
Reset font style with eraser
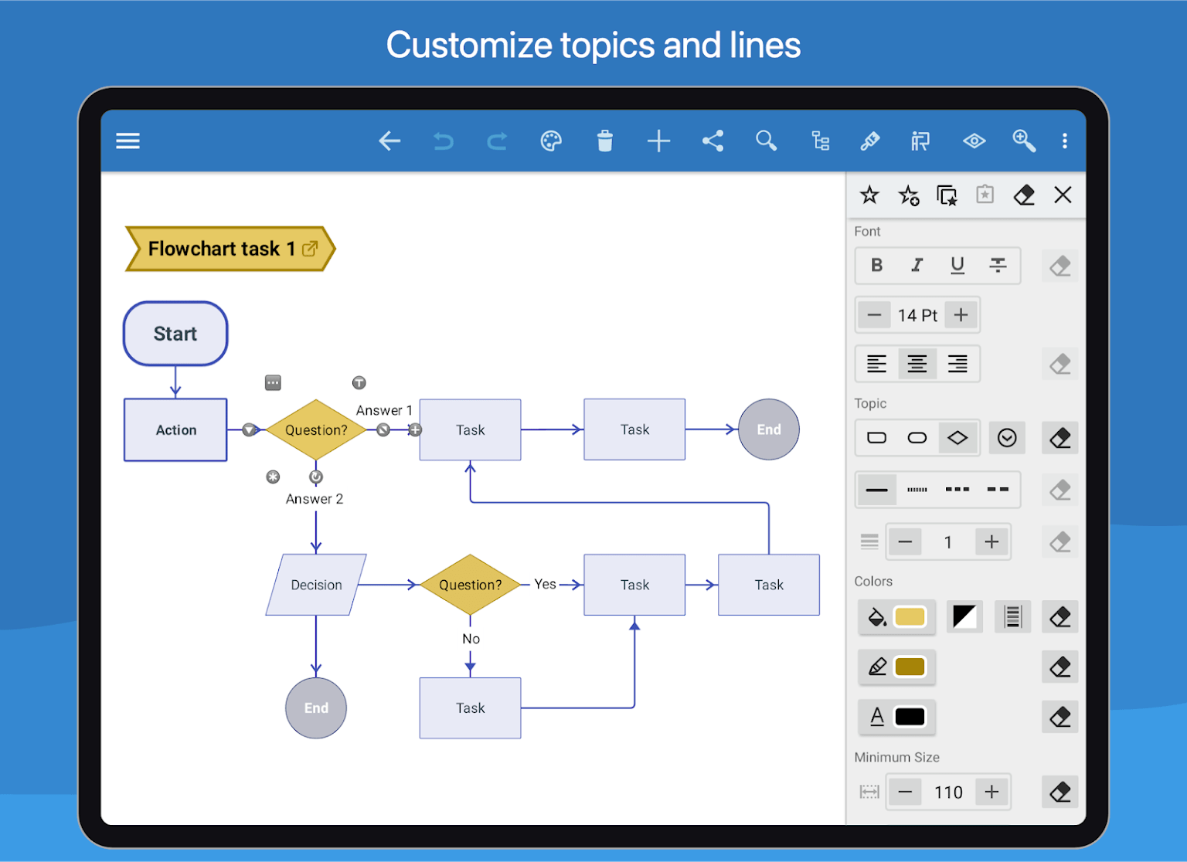1060,266
